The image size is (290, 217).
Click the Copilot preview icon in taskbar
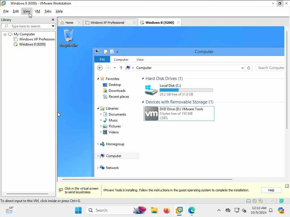tap(281, 210)
